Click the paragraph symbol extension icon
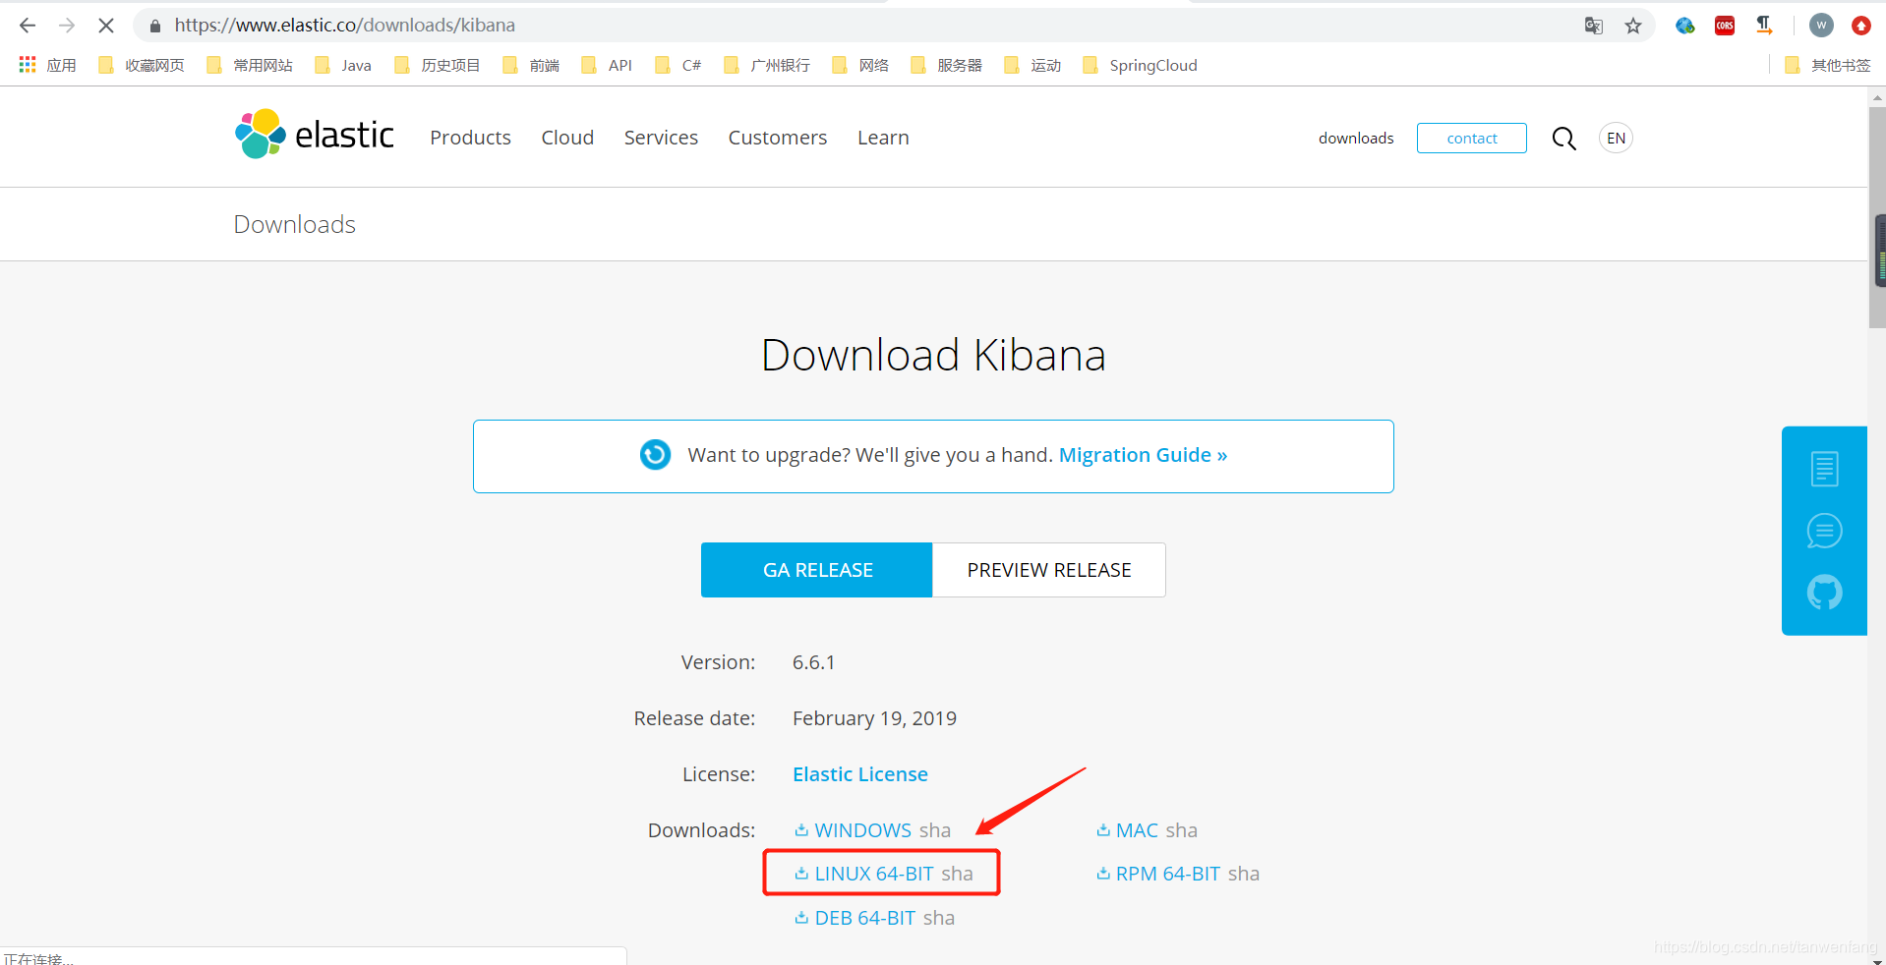This screenshot has height=965, width=1886. [x=1764, y=25]
